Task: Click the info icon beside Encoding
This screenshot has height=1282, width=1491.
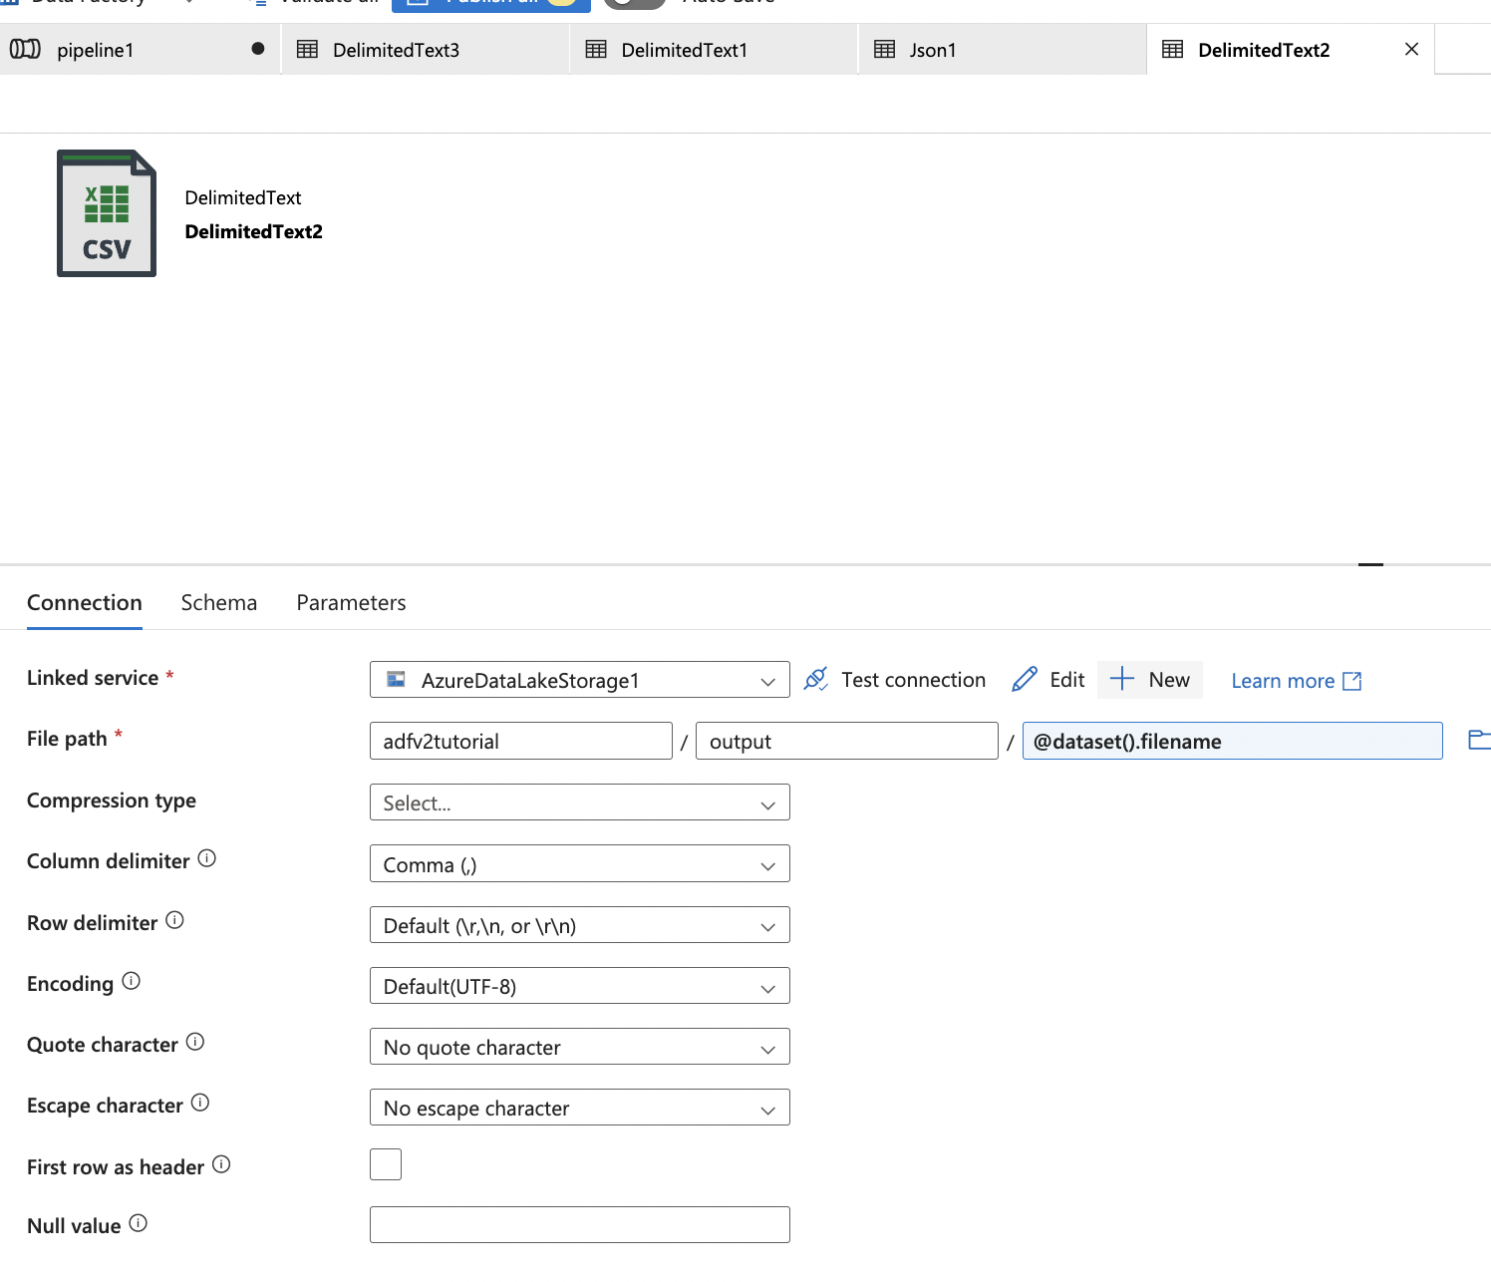Action: click(x=131, y=980)
